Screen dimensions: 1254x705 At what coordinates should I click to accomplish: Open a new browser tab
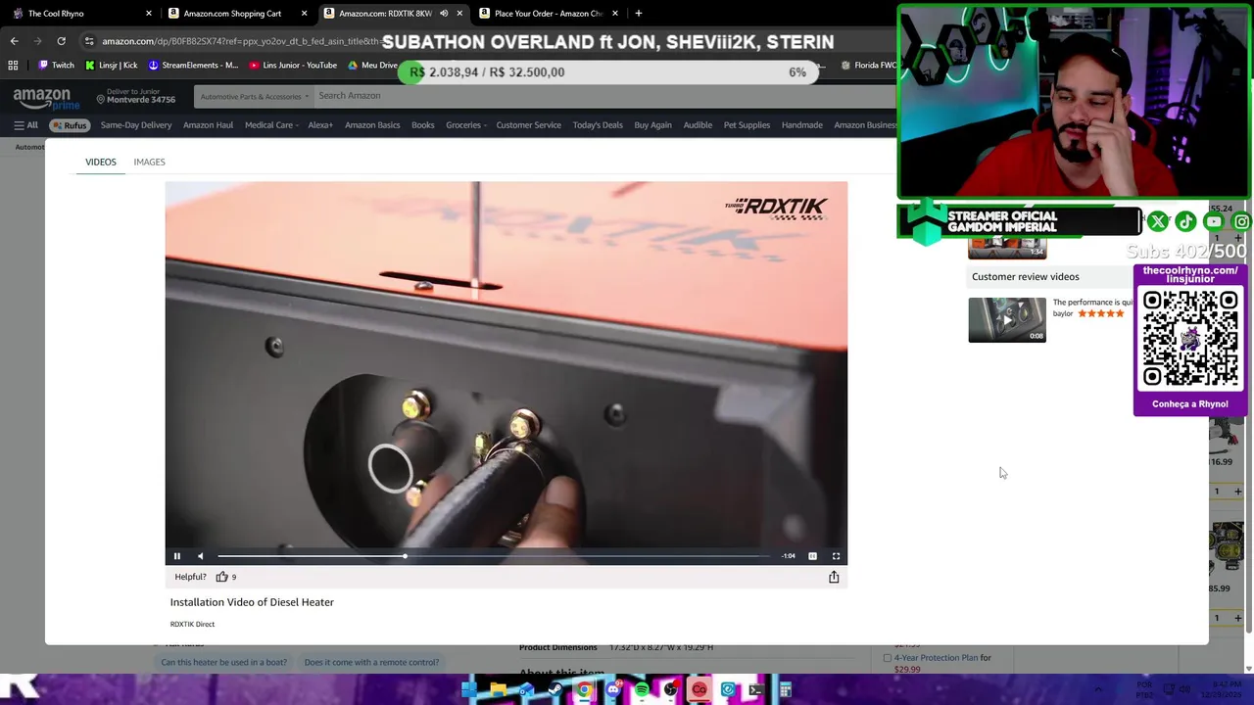[x=639, y=14]
